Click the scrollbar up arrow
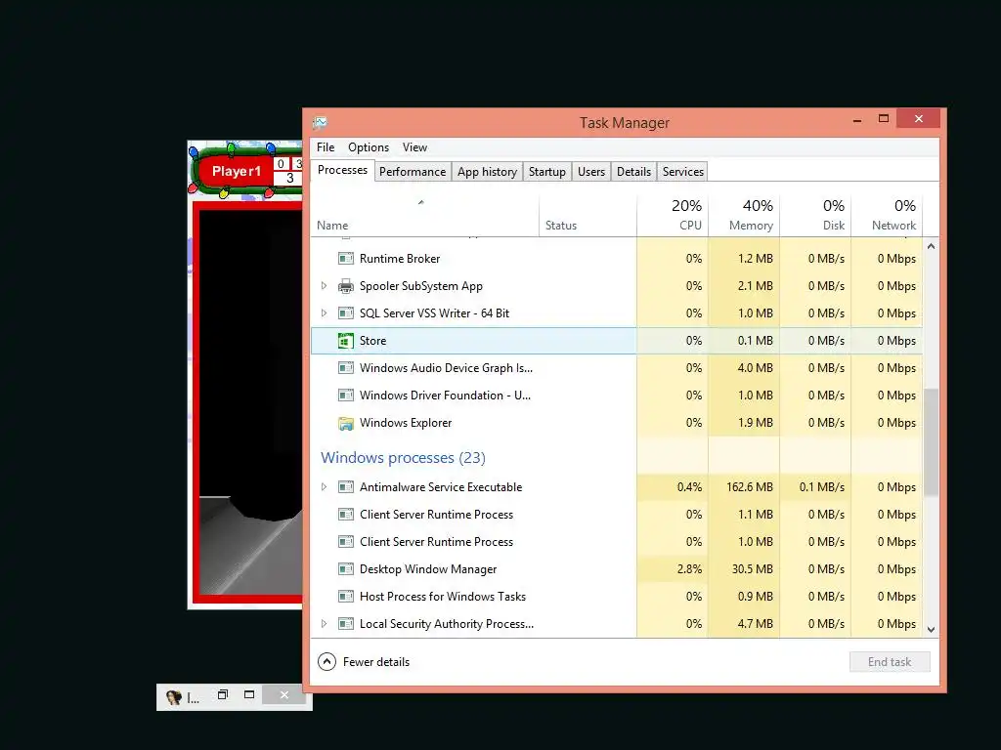1001x750 pixels. 931,246
